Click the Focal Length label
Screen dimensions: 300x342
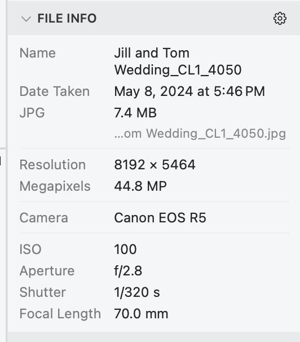pyautogui.click(x=60, y=314)
